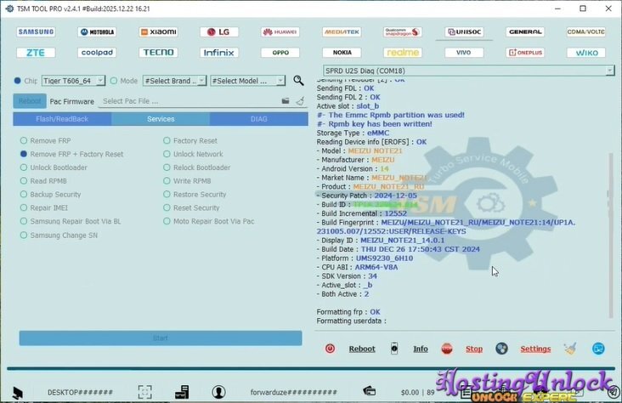Toggle the Mode radio button

(x=114, y=81)
